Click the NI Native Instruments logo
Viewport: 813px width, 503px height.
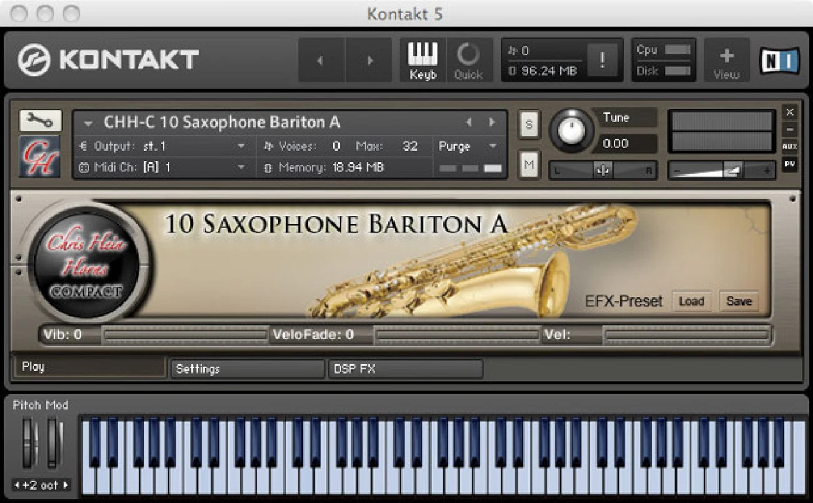click(779, 61)
